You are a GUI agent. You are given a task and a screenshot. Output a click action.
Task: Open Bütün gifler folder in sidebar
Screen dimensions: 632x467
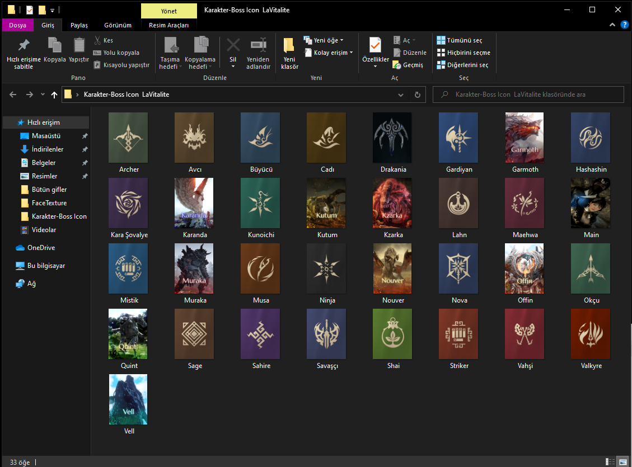click(x=49, y=190)
